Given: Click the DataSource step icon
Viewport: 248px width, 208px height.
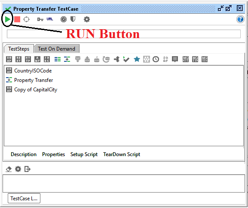Looking at the screenshot, I should click(78, 59).
